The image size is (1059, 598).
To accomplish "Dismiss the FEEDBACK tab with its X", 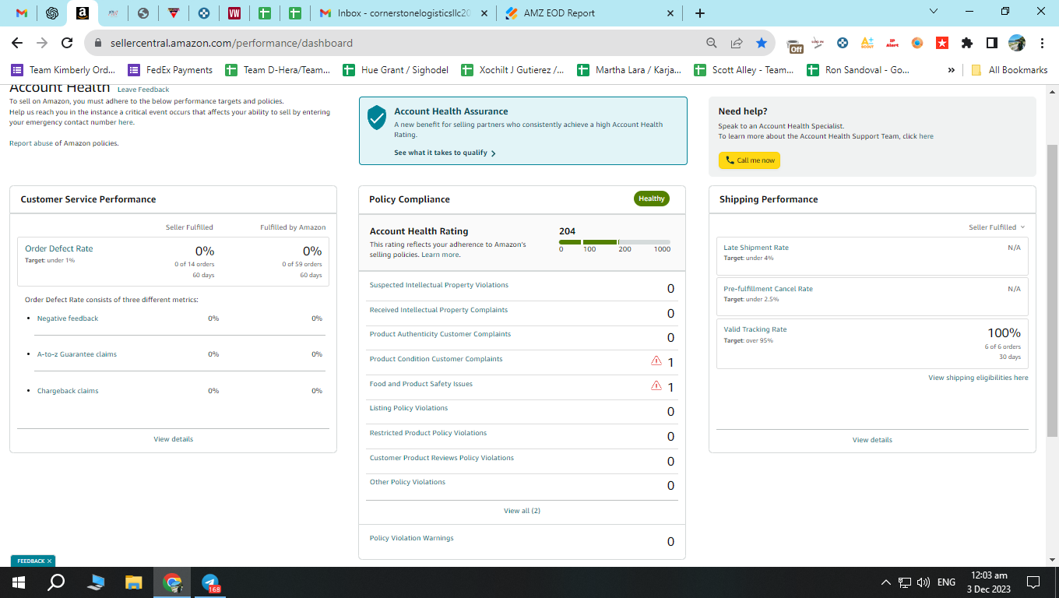I will click(50, 561).
